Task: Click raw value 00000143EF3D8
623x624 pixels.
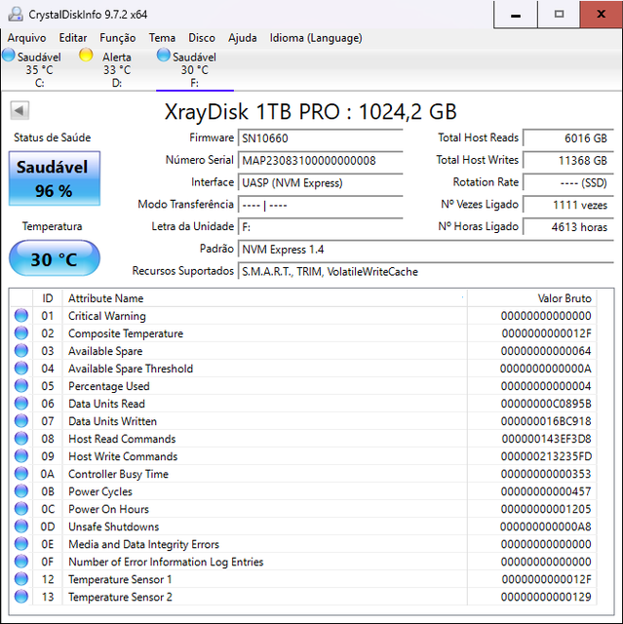Action: click(x=546, y=439)
